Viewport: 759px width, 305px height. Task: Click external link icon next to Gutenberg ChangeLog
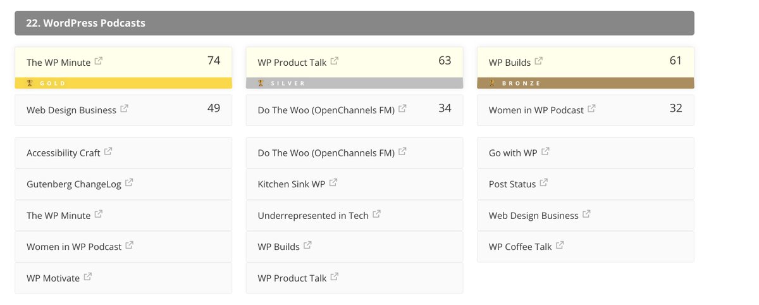(x=129, y=183)
